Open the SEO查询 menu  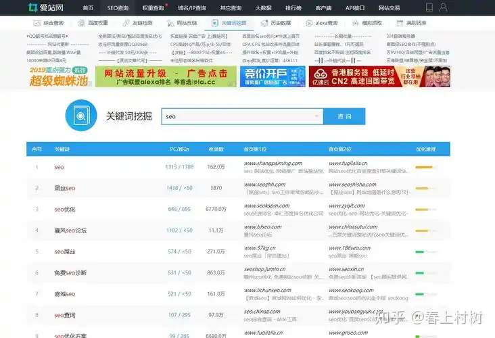[x=118, y=8]
